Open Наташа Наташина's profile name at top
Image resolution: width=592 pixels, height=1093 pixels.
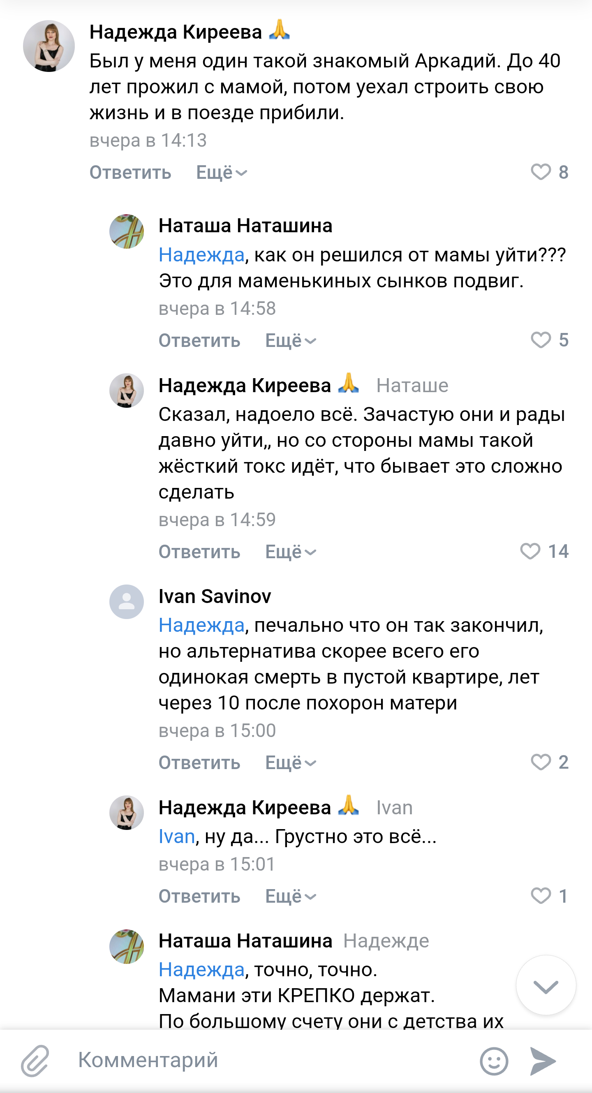click(245, 226)
